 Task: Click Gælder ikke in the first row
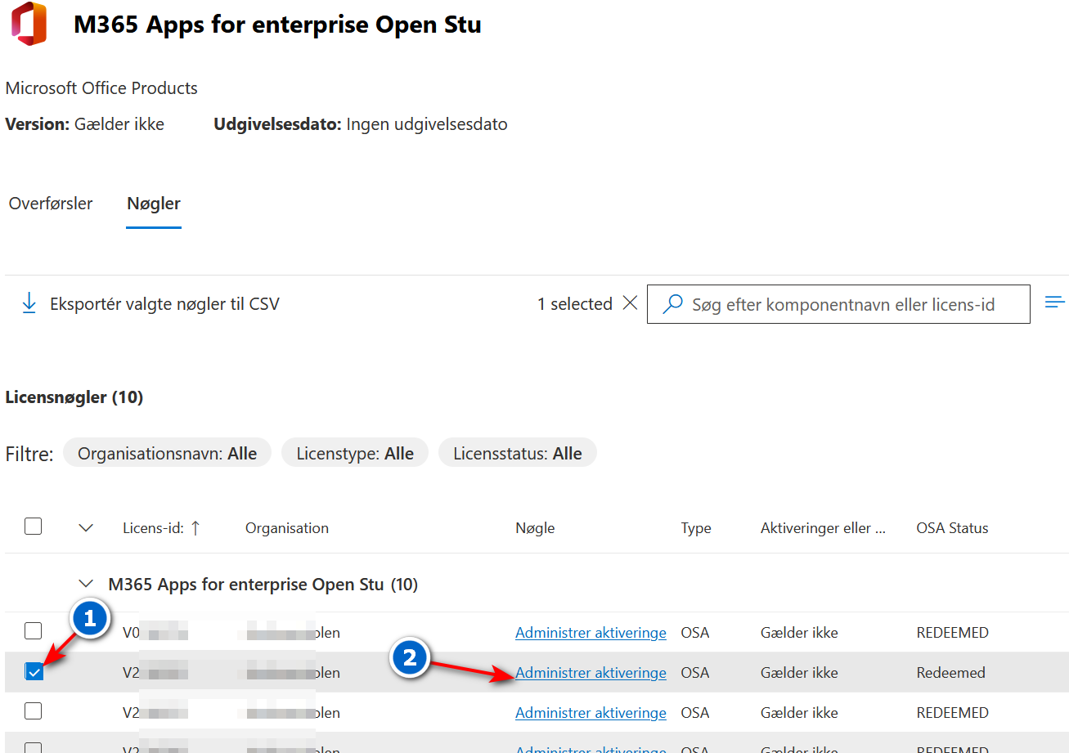pyautogui.click(x=799, y=633)
